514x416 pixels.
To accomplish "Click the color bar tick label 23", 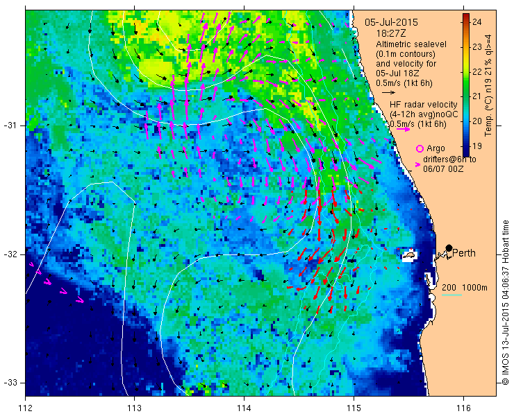I will coord(477,47).
